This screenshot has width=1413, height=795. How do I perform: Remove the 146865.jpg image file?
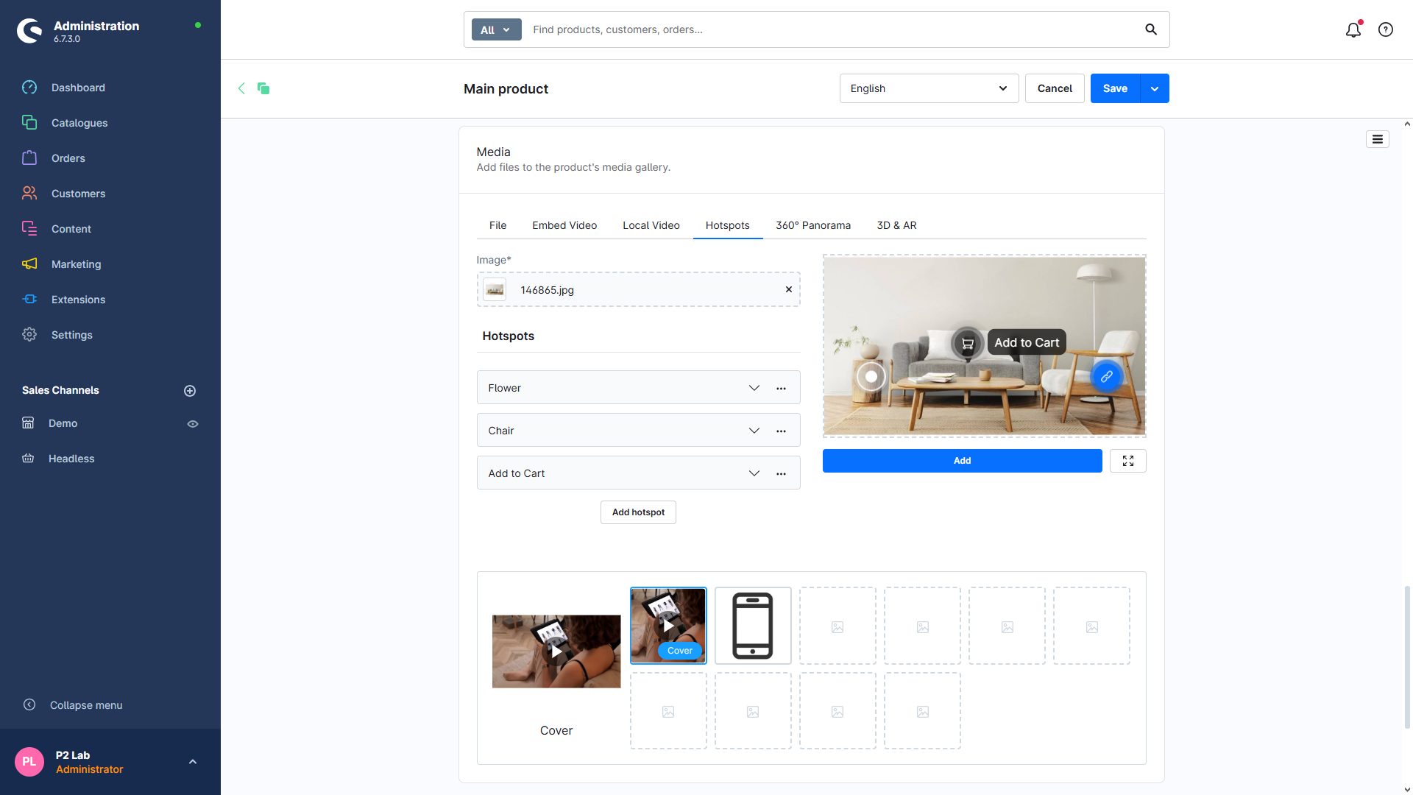click(789, 289)
